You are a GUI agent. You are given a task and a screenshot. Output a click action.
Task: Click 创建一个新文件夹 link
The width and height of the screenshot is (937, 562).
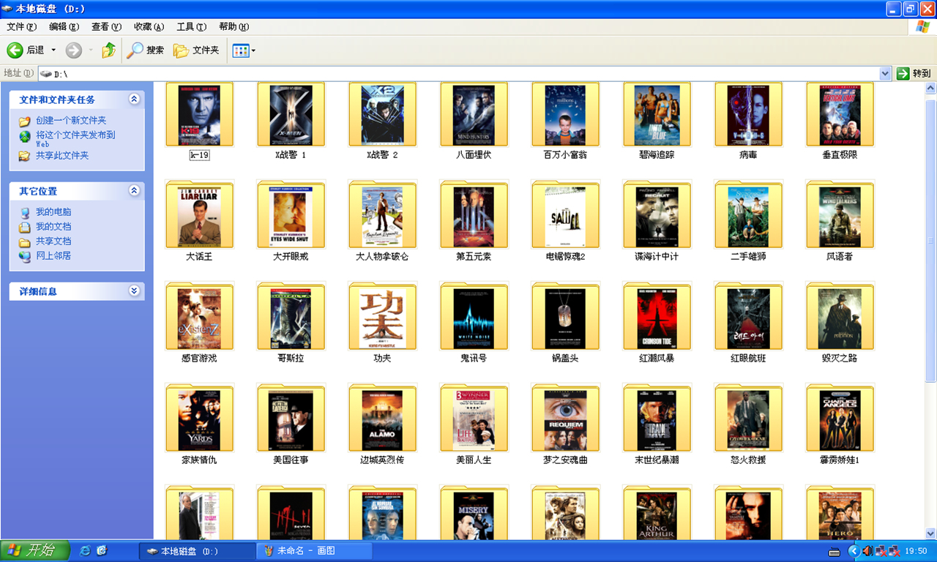(71, 121)
